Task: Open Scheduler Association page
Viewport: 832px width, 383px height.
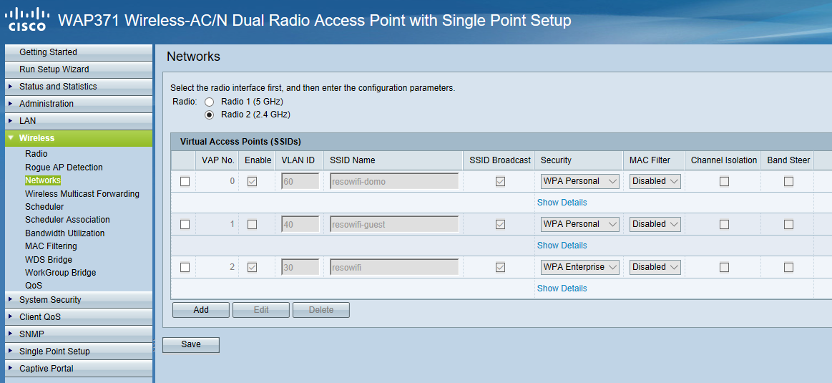Action: tap(67, 219)
